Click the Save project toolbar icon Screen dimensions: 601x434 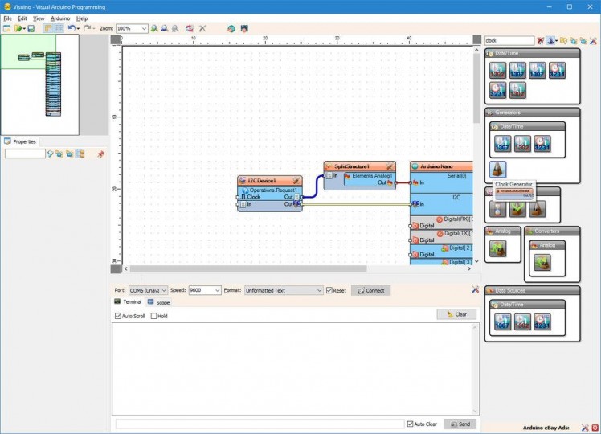point(31,28)
